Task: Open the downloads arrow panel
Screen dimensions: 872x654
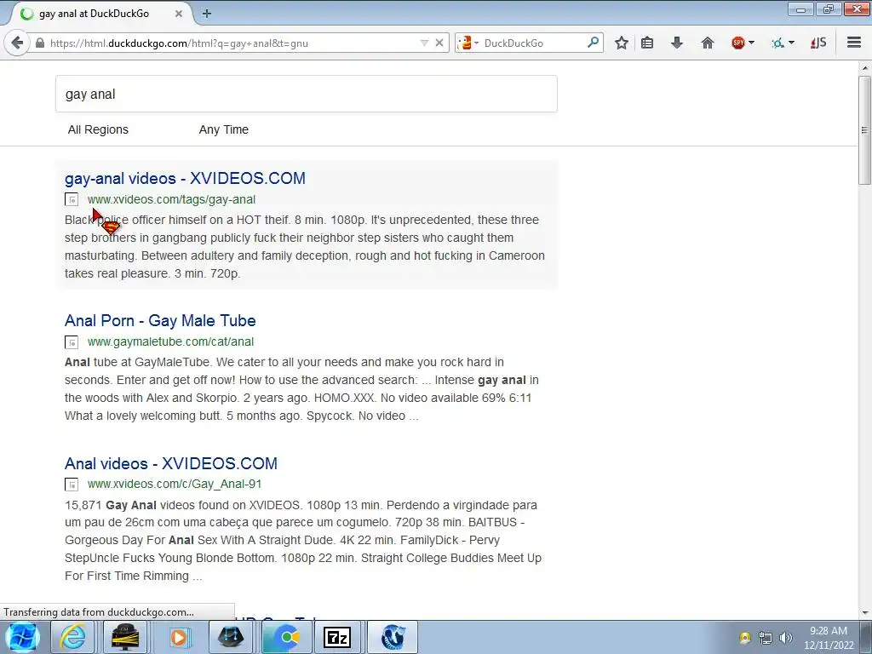Action: (x=677, y=43)
